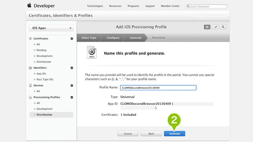
Task: Click the App ID value CLOMOSecuredBrowser20130409
Action: 145,104
